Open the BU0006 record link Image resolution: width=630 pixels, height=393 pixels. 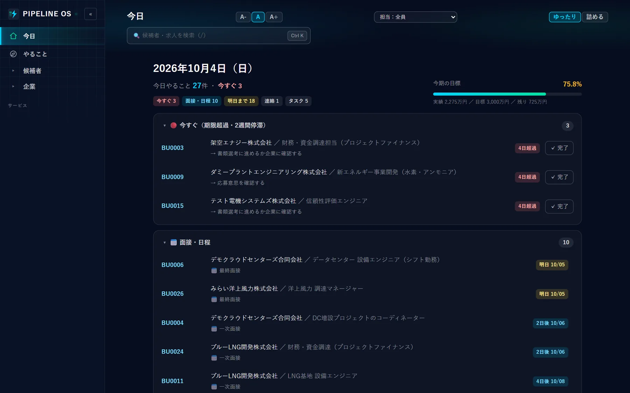(x=173, y=265)
